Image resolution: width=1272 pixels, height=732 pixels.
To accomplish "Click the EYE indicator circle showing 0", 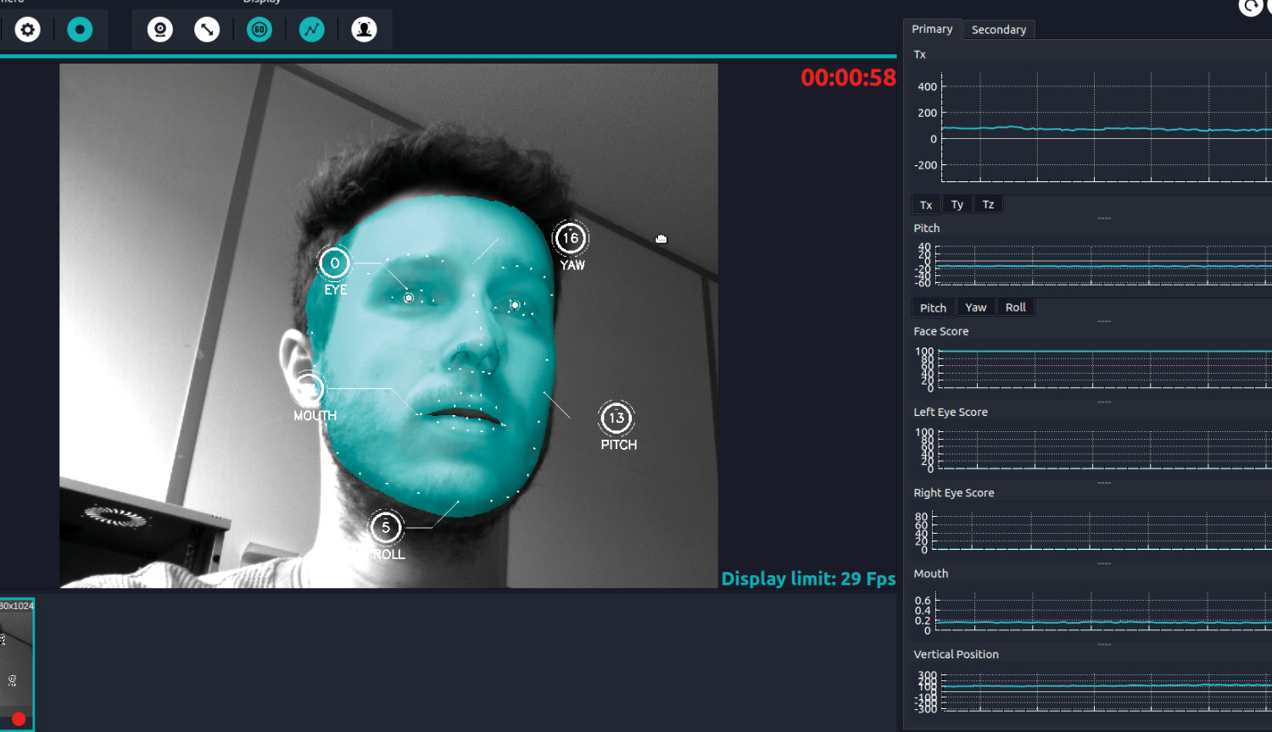I will [x=335, y=263].
